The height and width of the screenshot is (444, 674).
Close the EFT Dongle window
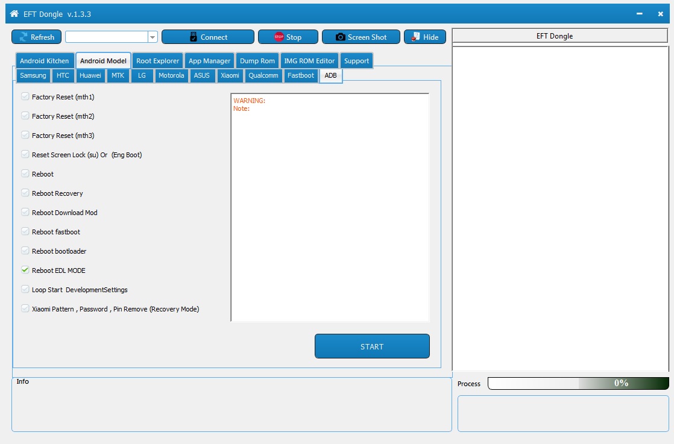click(660, 14)
